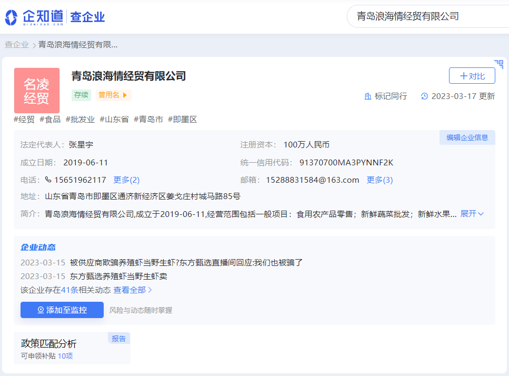Viewport: 509px width, 376px height.
Task: Expand company intro with 展开
Action: (x=472, y=214)
